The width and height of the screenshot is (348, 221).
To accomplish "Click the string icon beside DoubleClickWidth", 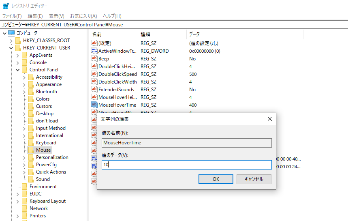I will tap(94, 82).
